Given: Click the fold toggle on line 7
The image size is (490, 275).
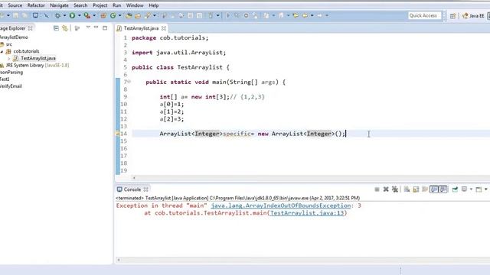Looking at the screenshot, I should [129, 82].
